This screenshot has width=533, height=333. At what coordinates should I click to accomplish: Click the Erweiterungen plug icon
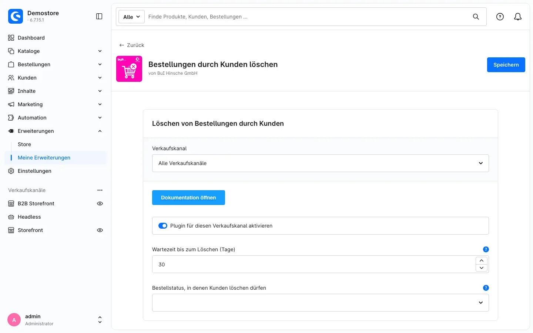pyautogui.click(x=11, y=131)
